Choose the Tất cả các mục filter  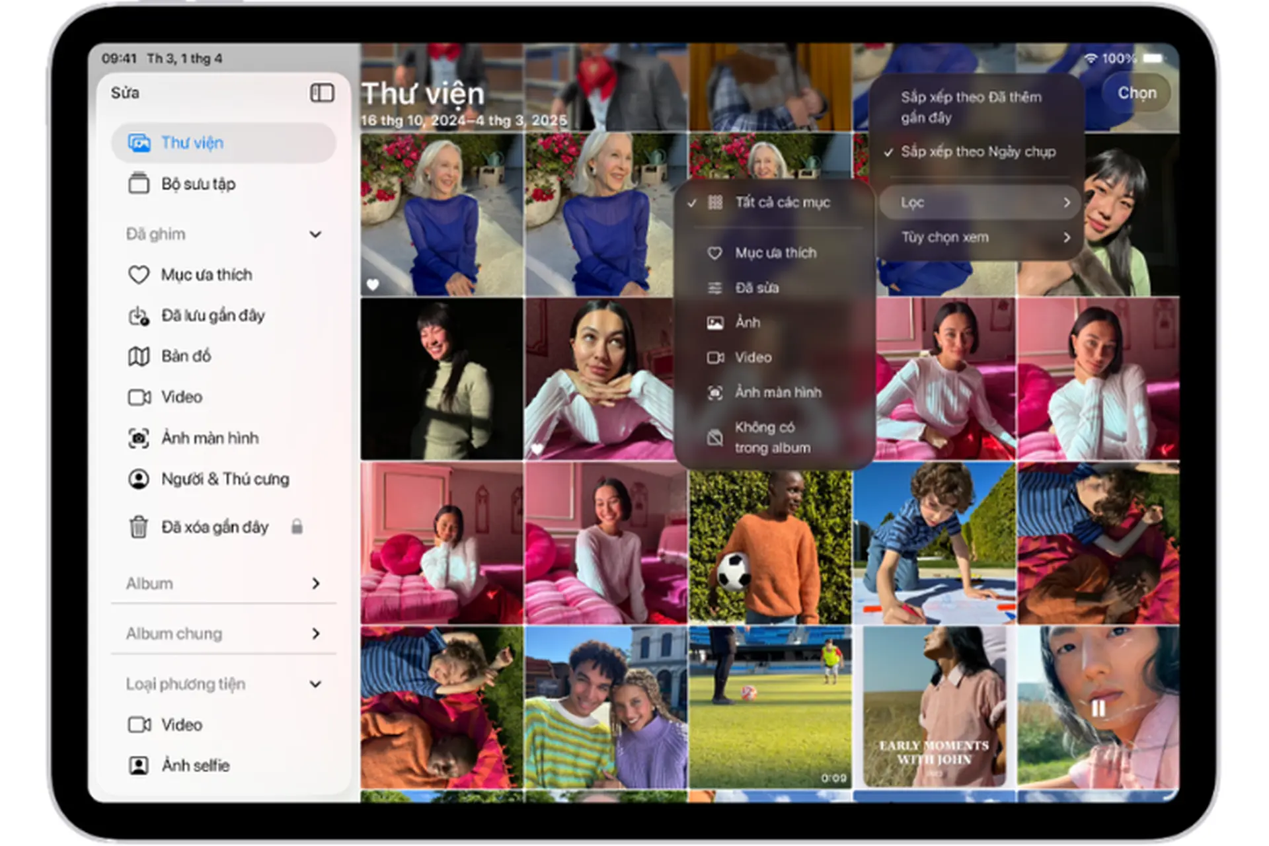[774, 202]
